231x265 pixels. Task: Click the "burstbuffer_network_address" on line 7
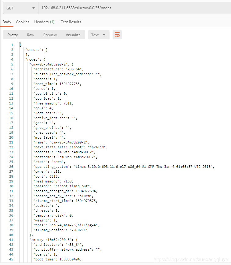67,74
